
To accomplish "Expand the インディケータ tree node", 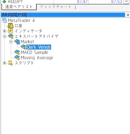I will [4, 31].
